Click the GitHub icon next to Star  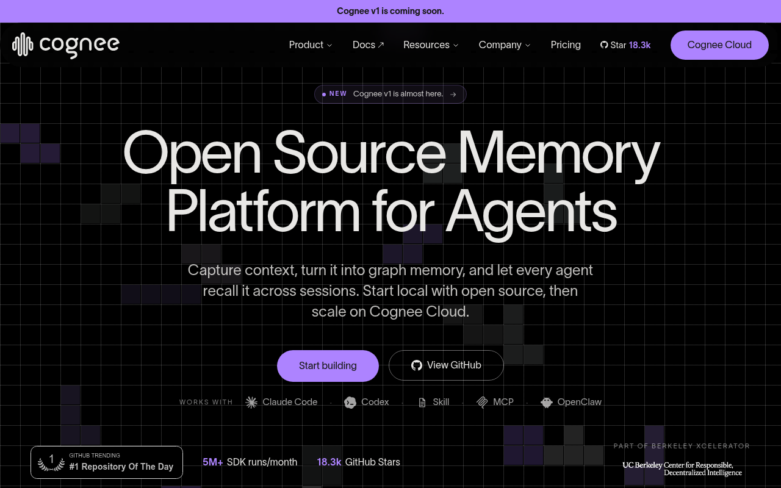click(x=604, y=45)
